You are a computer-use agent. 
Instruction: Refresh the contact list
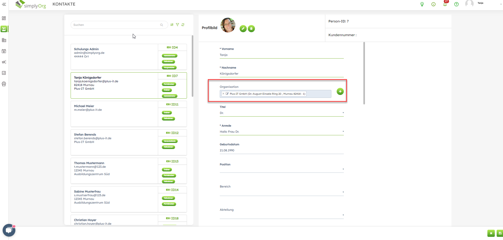[x=183, y=25]
